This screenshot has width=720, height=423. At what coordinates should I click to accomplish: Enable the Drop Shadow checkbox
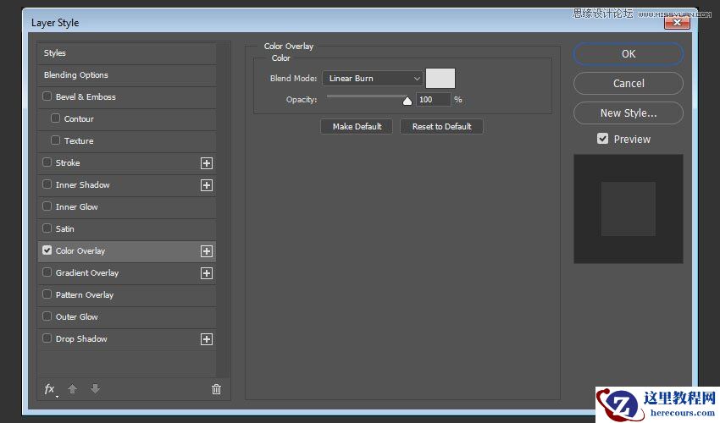coord(47,338)
